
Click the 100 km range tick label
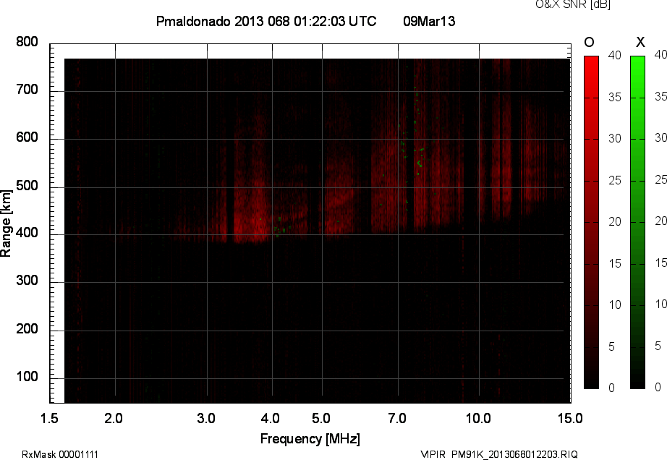click(x=27, y=378)
